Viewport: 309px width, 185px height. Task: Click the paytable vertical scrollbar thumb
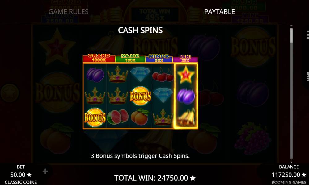click(x=291, y=35)
